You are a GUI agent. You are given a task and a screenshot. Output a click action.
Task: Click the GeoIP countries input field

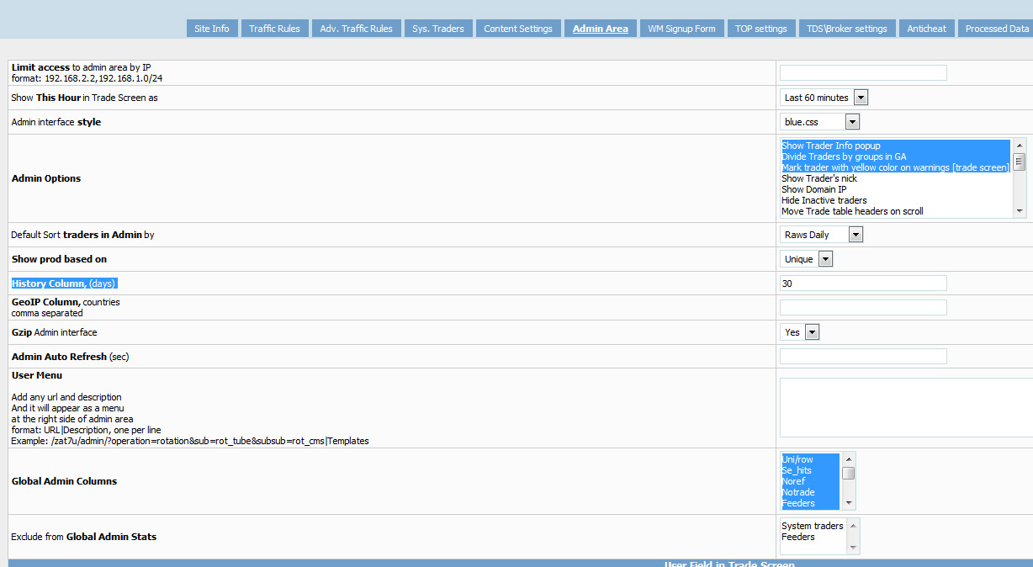coord(863,308)
